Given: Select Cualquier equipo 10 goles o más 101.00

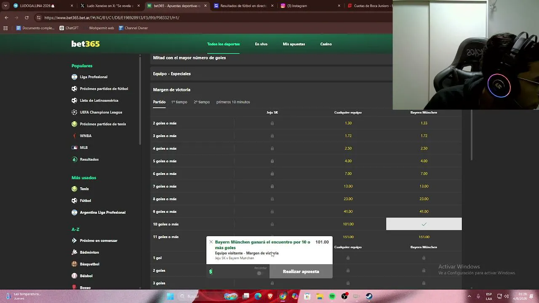Looking at the screenshot, I should [348, 224].
